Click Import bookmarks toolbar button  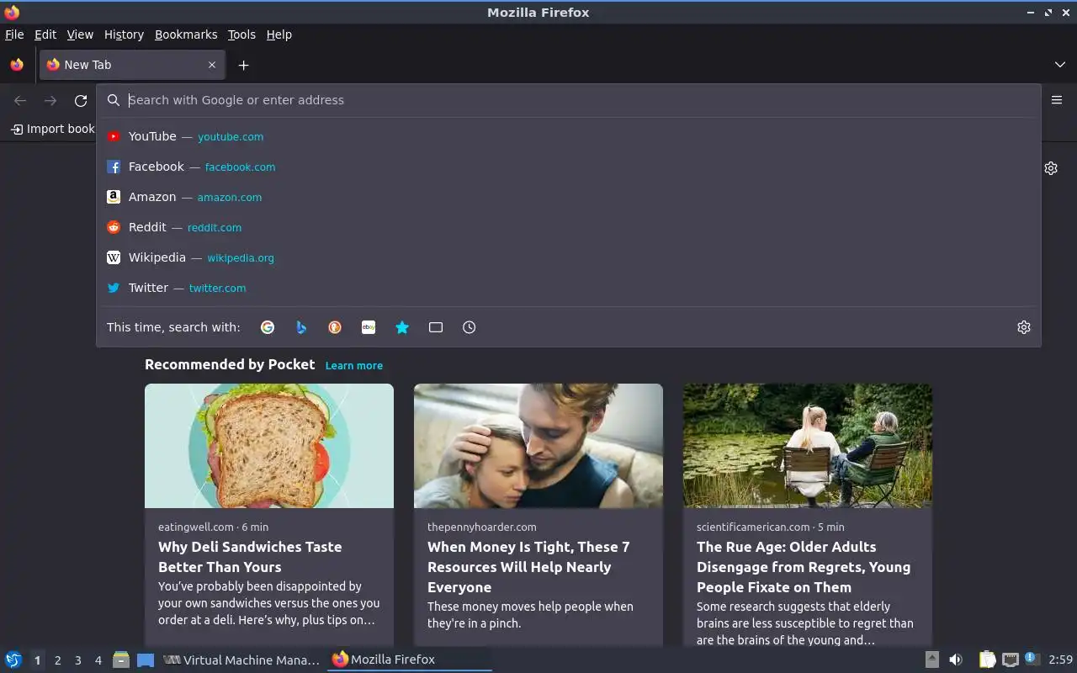[x=52, y=129]
